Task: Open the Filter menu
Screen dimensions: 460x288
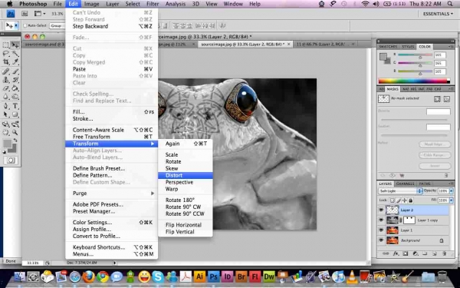Action: [153, 4]
